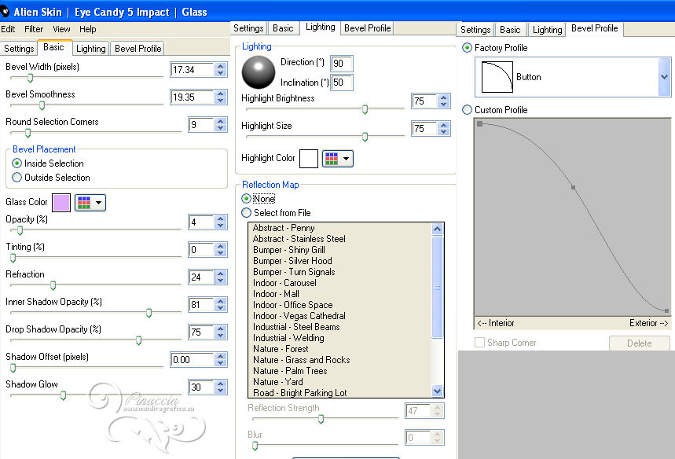Viewport: 675px width, 459px height.
Task: Click the Shadow Offset value field
Action: tap(193, 359)
